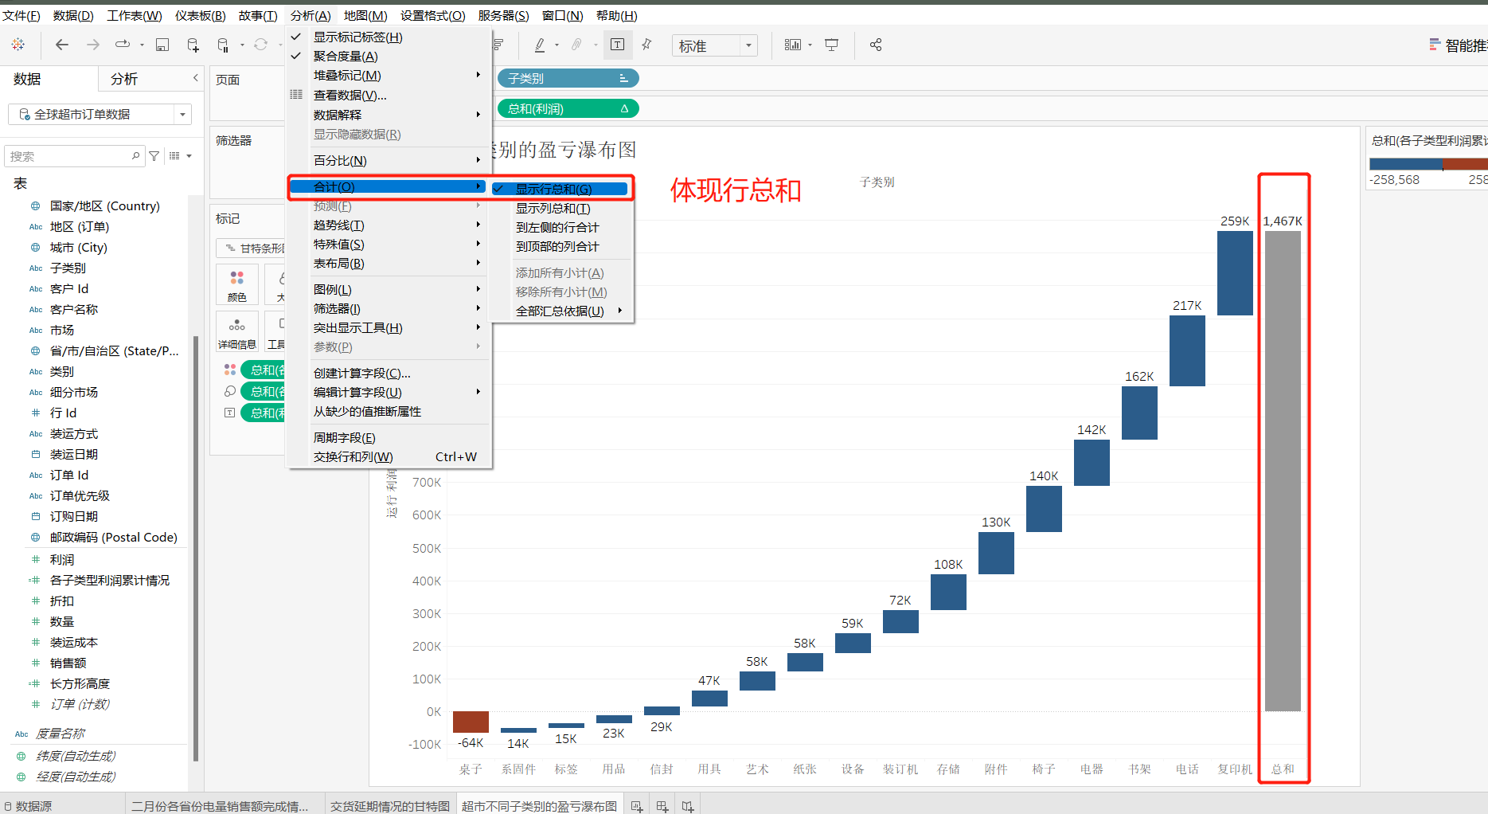The height and width of the screenshot is (814, 1488).
Task: Click the presentation mode icon
Action: [x=831, y=45]
